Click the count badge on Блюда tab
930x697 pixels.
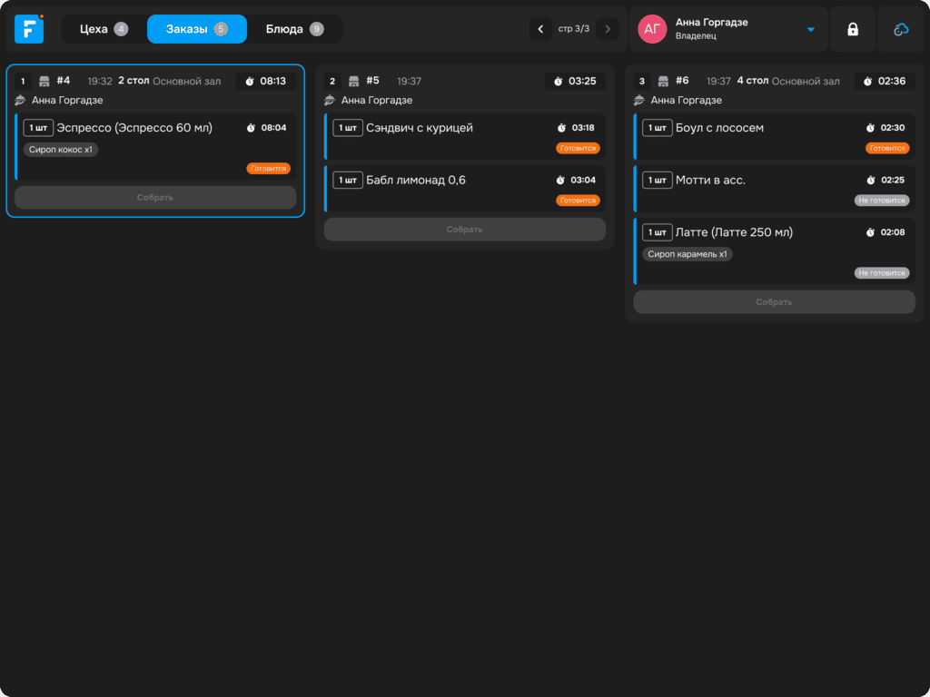tap(317, 29)
